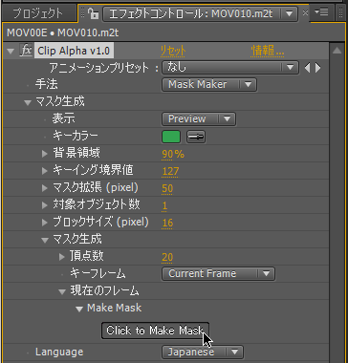The height and width of the screenshot is (363, 348).
Task: Toggle the fx effect enable icon
Action: 26,51
